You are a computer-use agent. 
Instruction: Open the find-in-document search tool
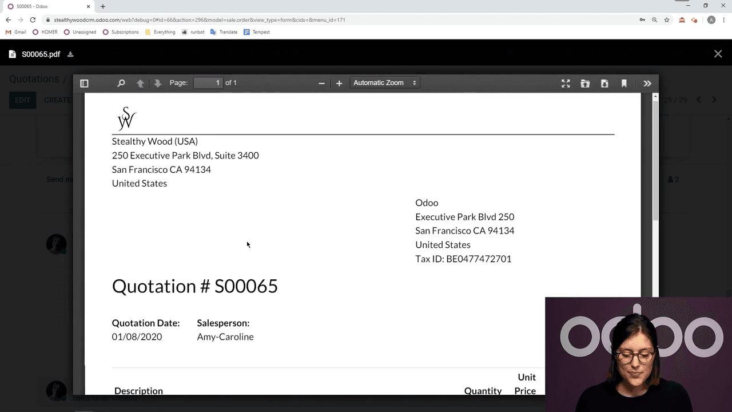tap(121, 84)
